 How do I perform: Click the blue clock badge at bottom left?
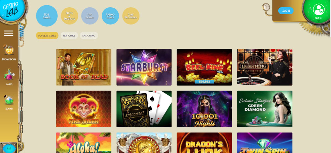click(9, 148)
